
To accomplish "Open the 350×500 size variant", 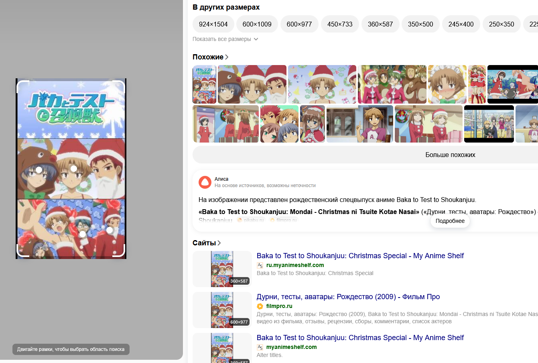I will coord(420,24).
